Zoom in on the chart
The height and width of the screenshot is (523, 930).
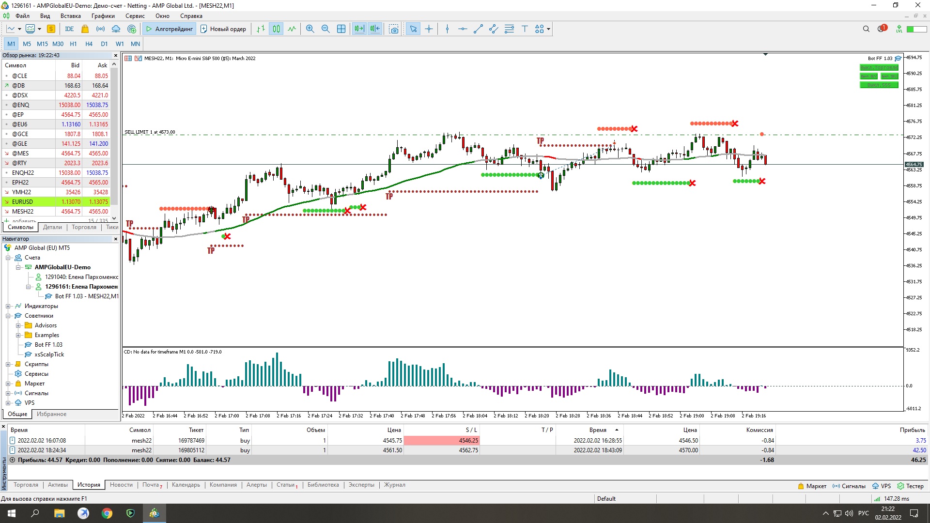310,29
